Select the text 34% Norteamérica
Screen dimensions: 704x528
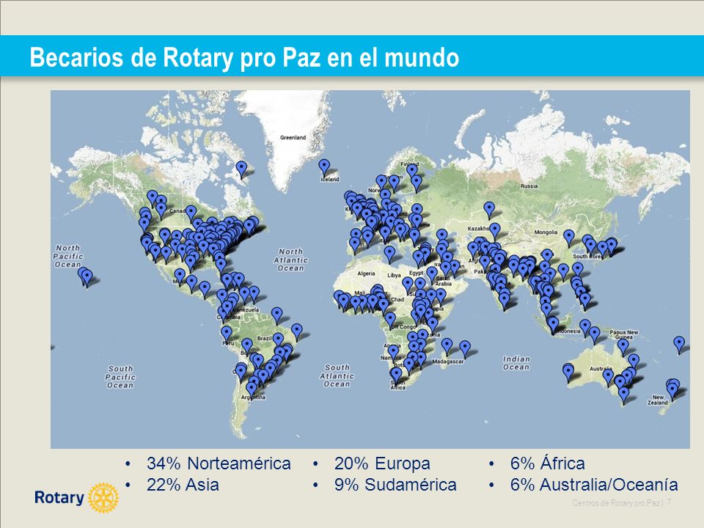[219, 463]
